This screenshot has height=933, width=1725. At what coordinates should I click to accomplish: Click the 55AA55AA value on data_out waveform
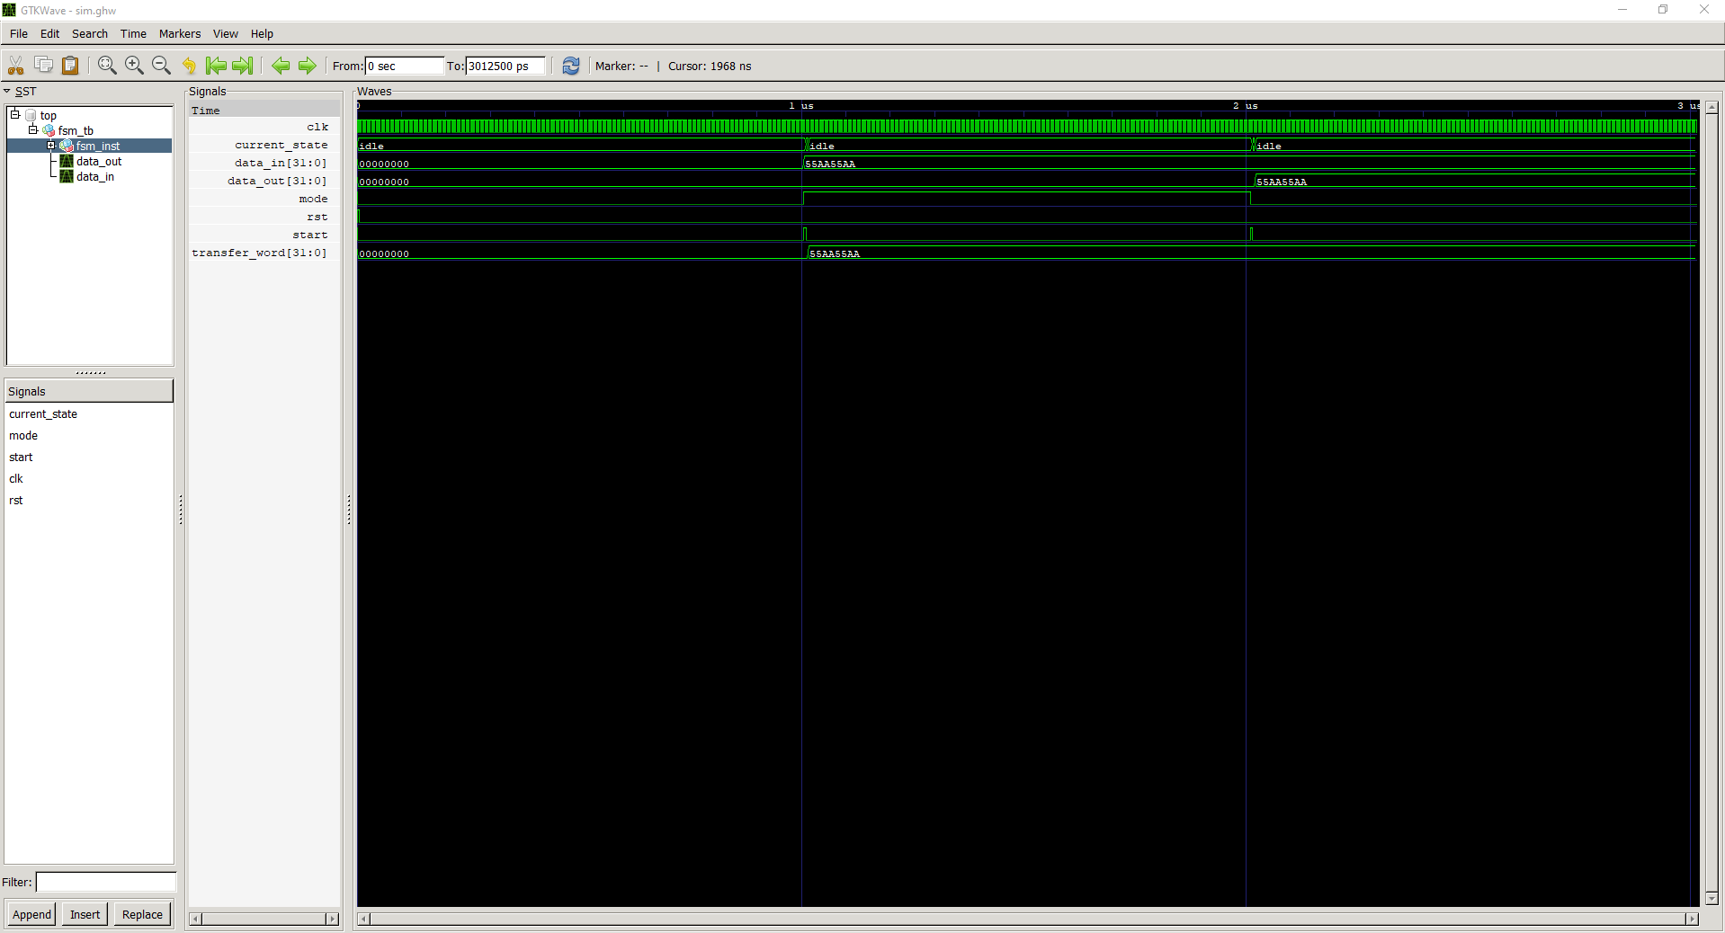1282,182
